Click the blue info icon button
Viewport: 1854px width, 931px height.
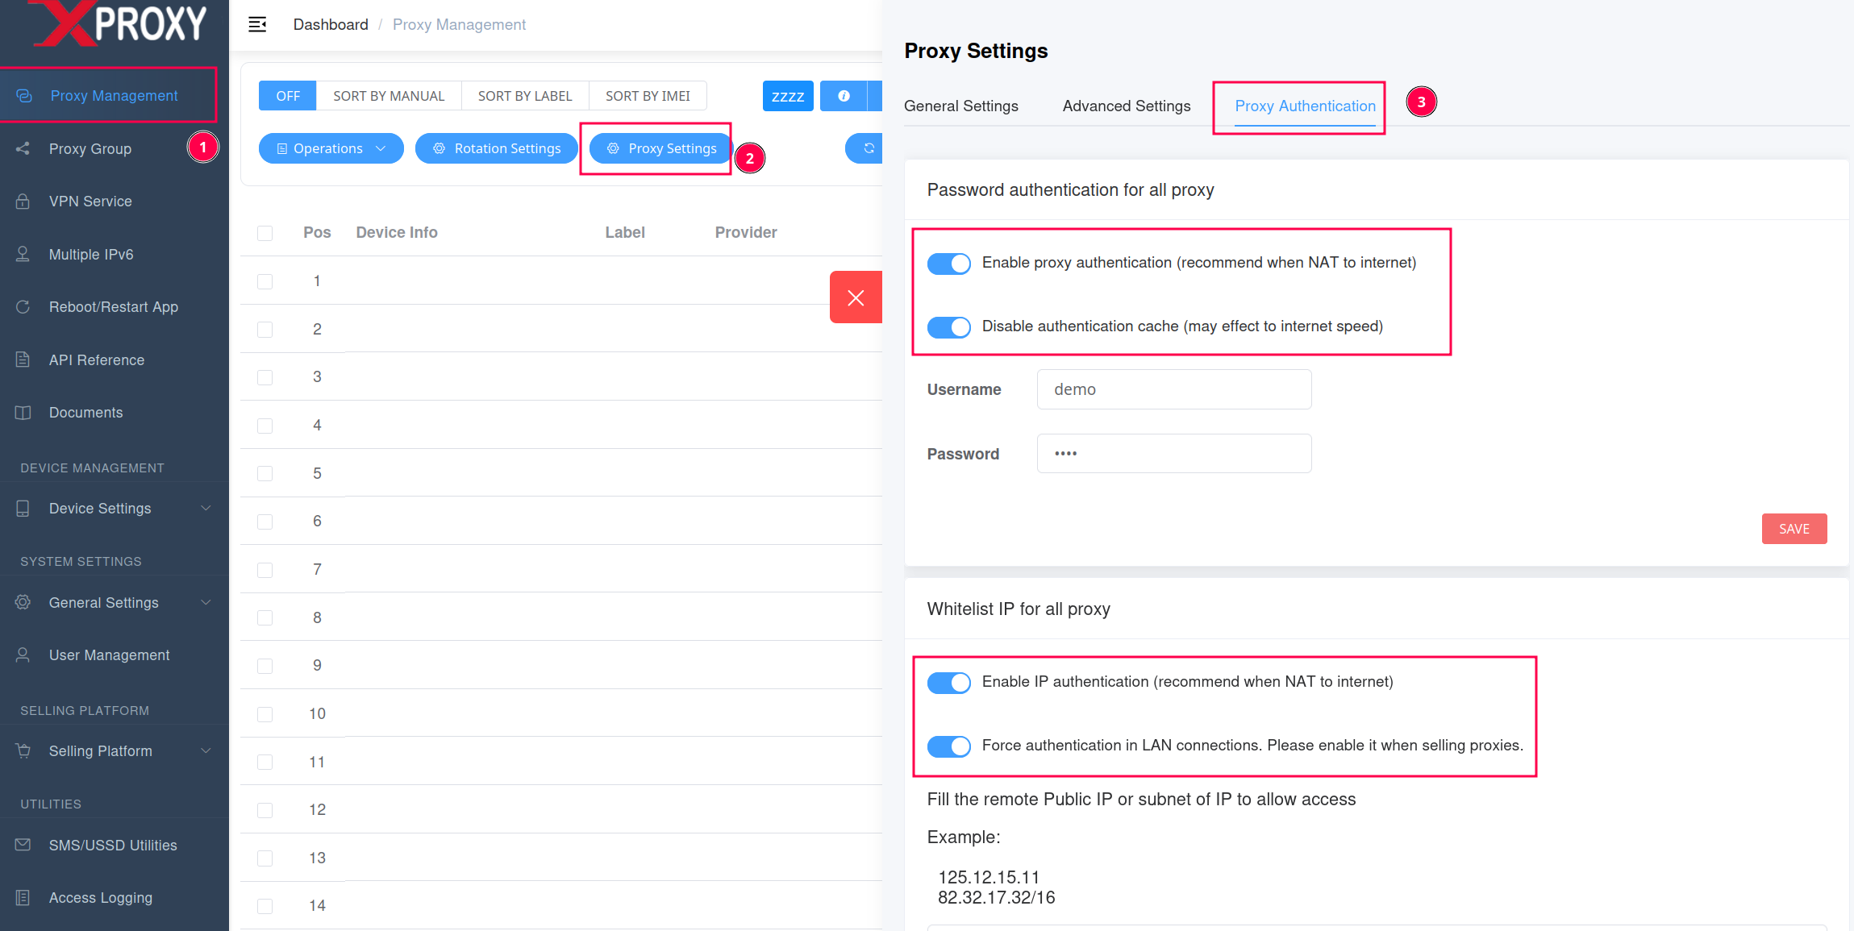pyautogui.click(x=843, y=96)
